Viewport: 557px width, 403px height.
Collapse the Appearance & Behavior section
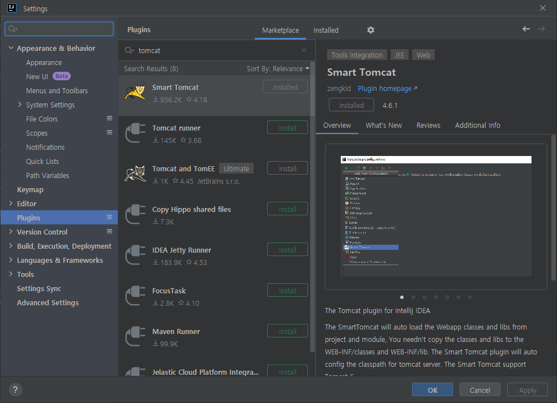(11, 47)
